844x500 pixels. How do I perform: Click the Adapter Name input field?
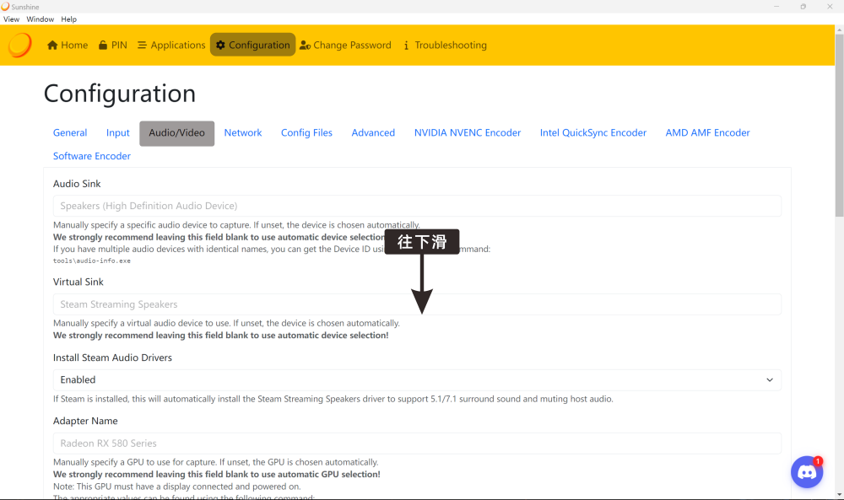click(x=417, y=444)
